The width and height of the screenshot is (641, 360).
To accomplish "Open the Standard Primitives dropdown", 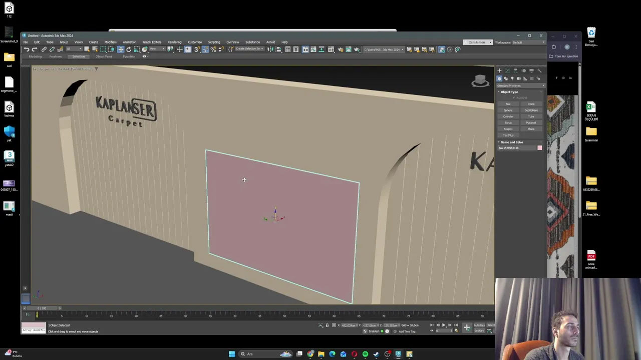I will coord(521,86).
